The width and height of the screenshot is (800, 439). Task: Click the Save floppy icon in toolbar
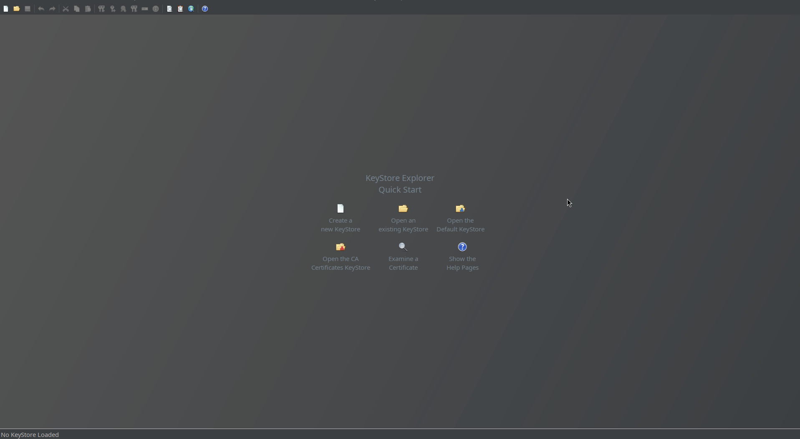(x=28, y=9)
